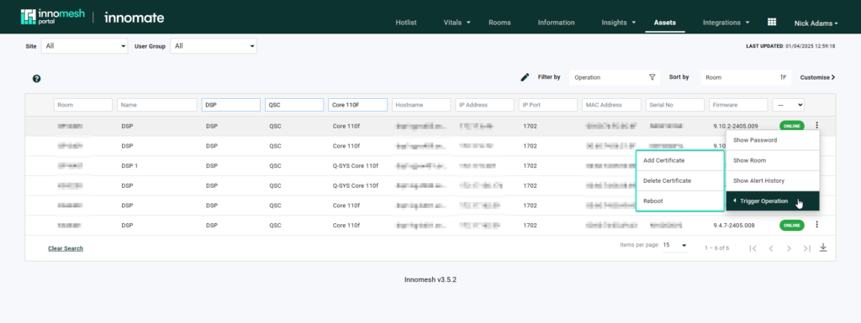Select Add Certificate in submenu
The width and height of the screenshot is (861, 323).
679,160
